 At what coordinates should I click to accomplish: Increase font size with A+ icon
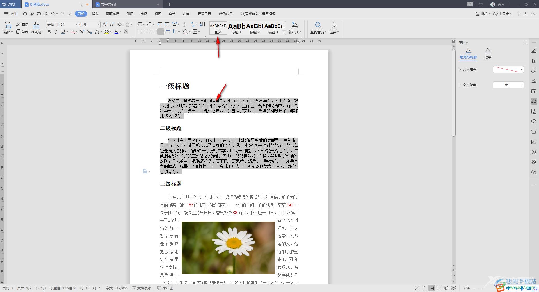[104, 24]
